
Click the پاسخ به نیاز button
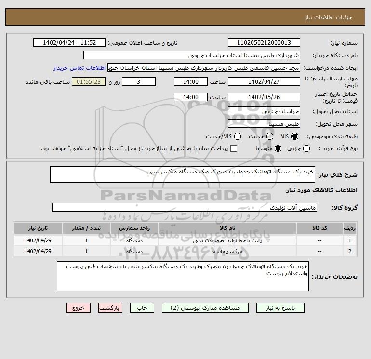280,308
